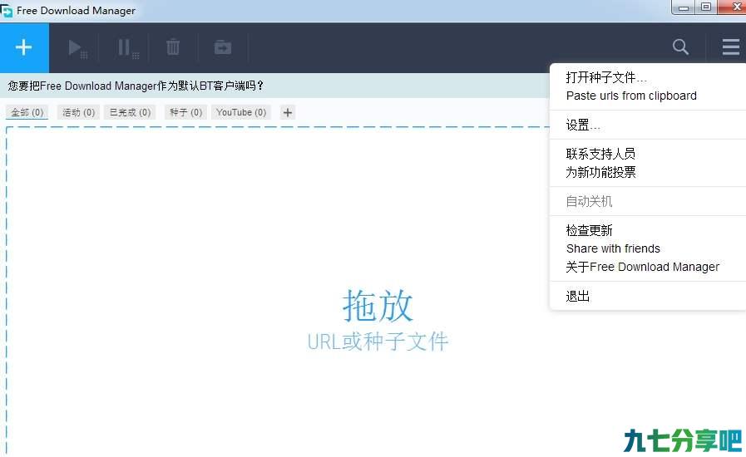This screenshot has width=746, height=457.
Task: Choose 为新功能投票 in menu
Action: pos(600,172)
